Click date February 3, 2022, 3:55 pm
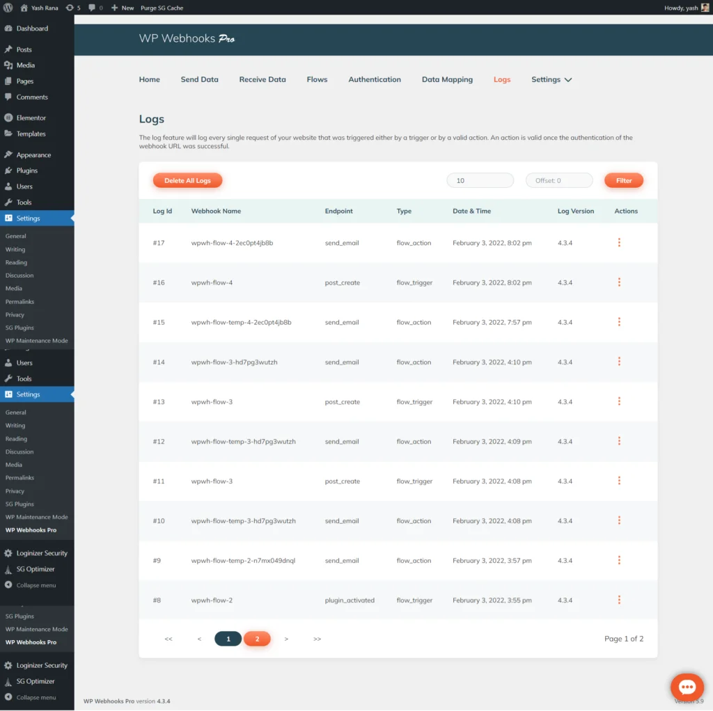 click(x=492, y=600)
